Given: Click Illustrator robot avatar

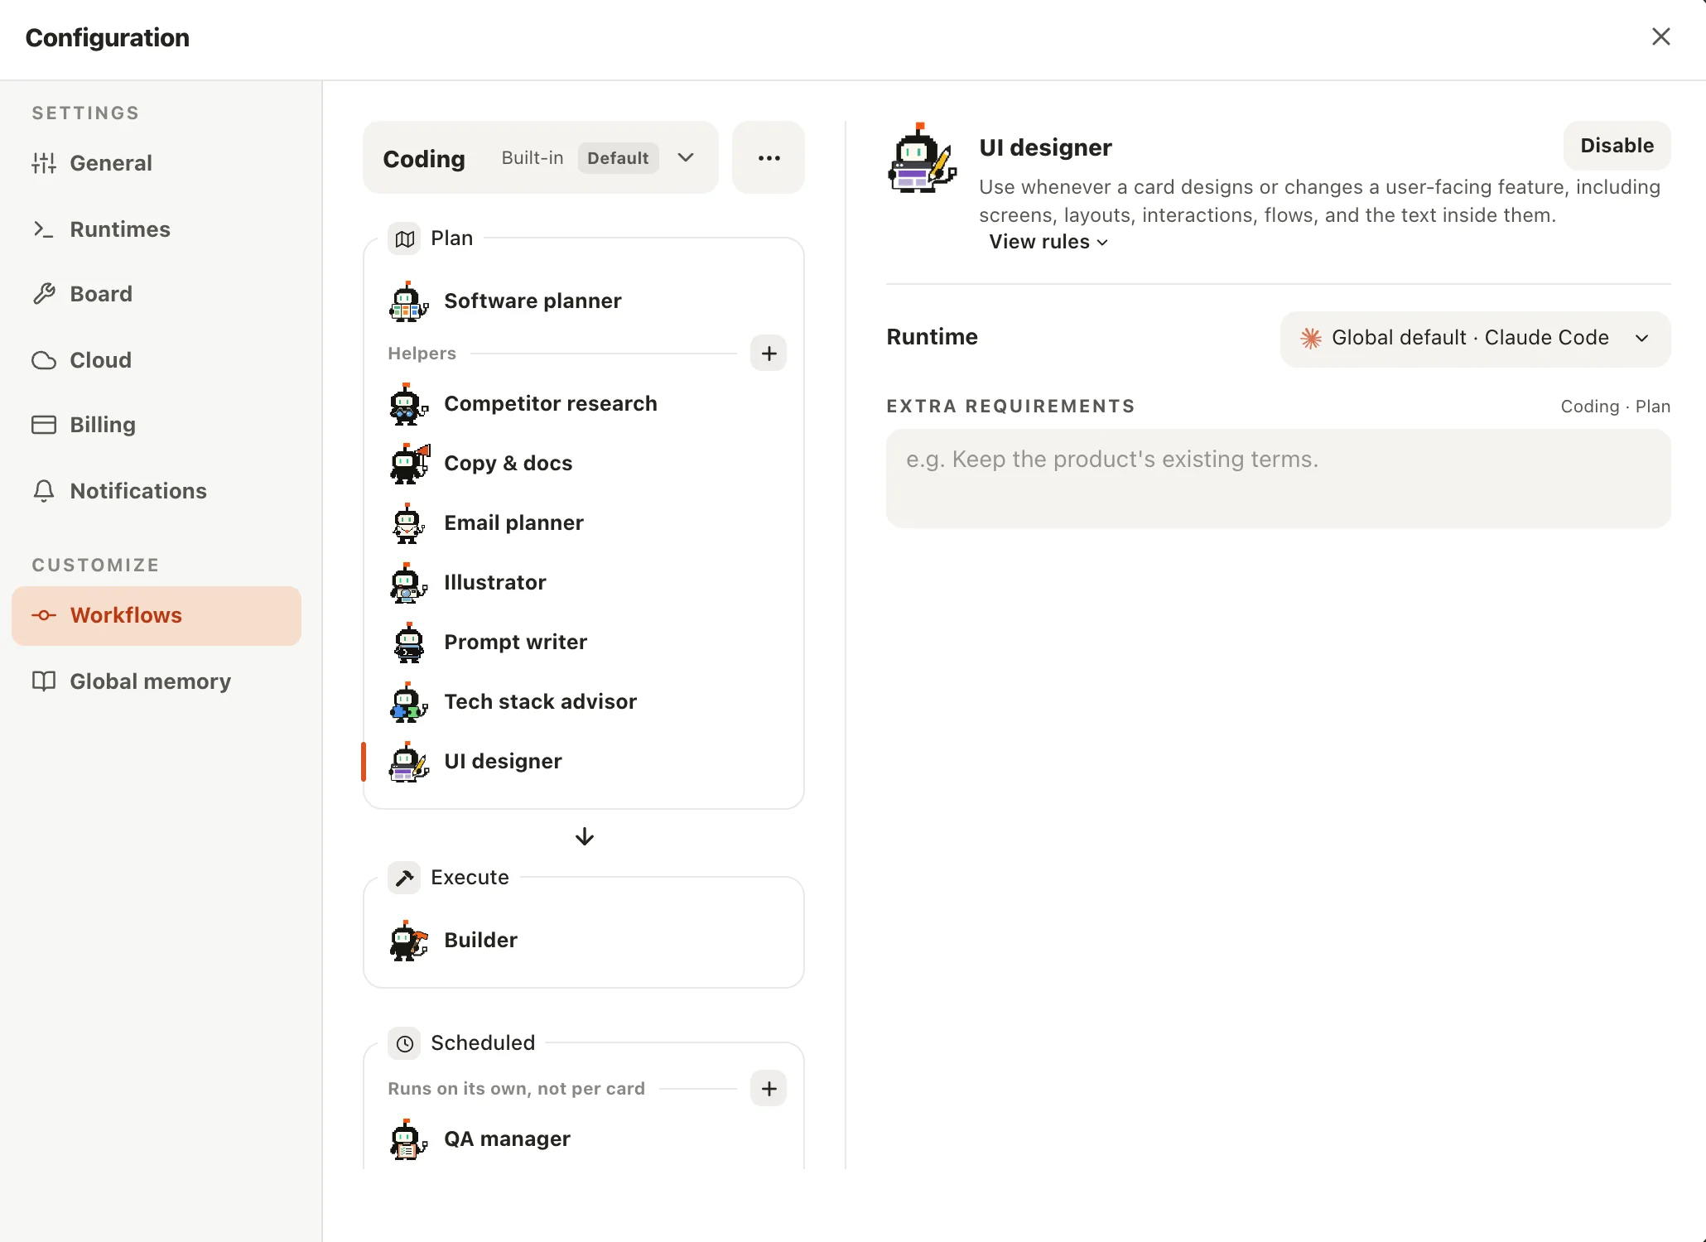Looking at the screenshot, I should pyautogui.click(x=408, y=583).
